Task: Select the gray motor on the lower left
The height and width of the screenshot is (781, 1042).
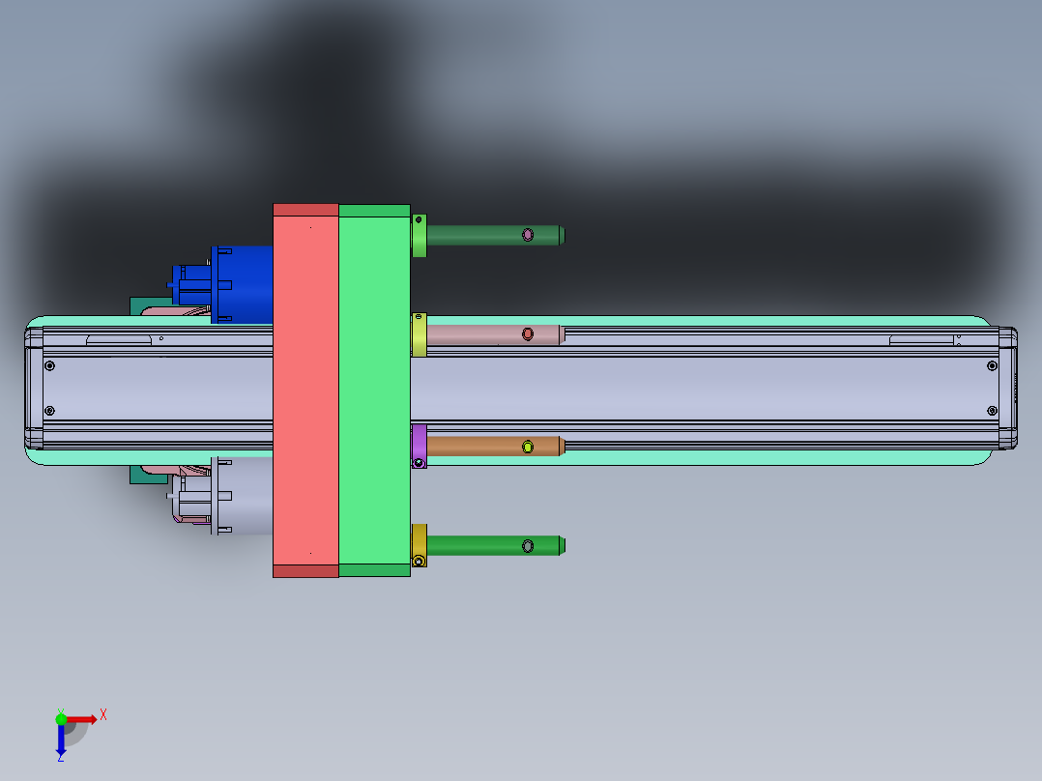Action: point(243,495)
